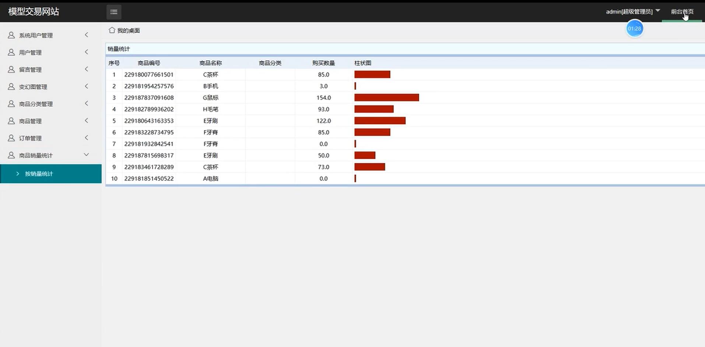
Task: Open the 我的桌面 breadcrumb tab
Action: click(x=129, y=31)
